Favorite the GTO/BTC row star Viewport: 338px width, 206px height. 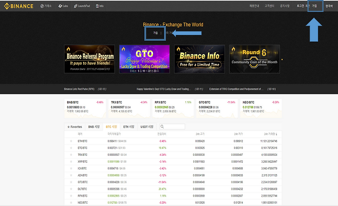pos(71,182)
